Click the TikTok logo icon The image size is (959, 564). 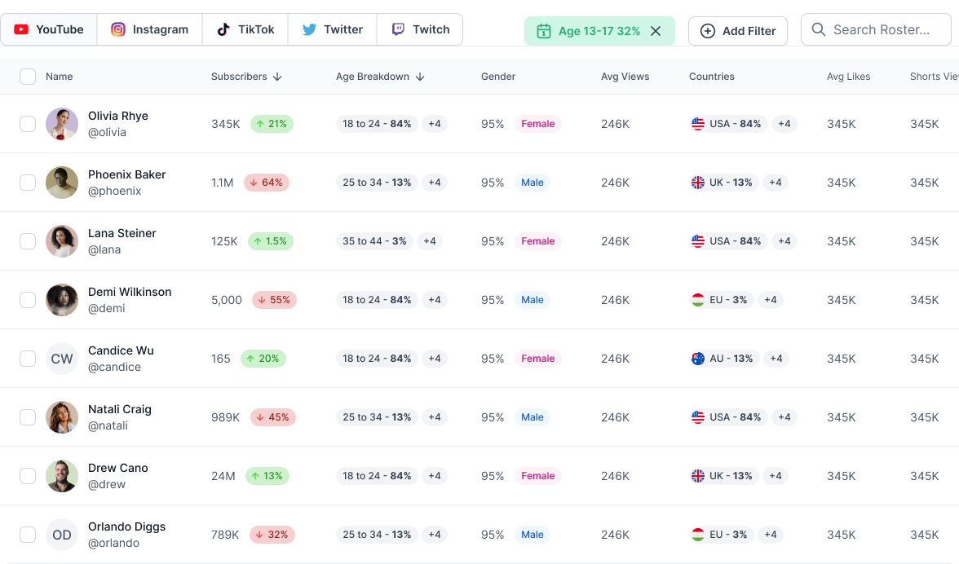click(x=223, y=29)
